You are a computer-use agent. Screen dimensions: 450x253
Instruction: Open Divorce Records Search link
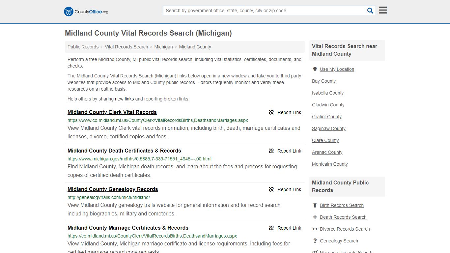pyautogui.click(x=345, y=229)
